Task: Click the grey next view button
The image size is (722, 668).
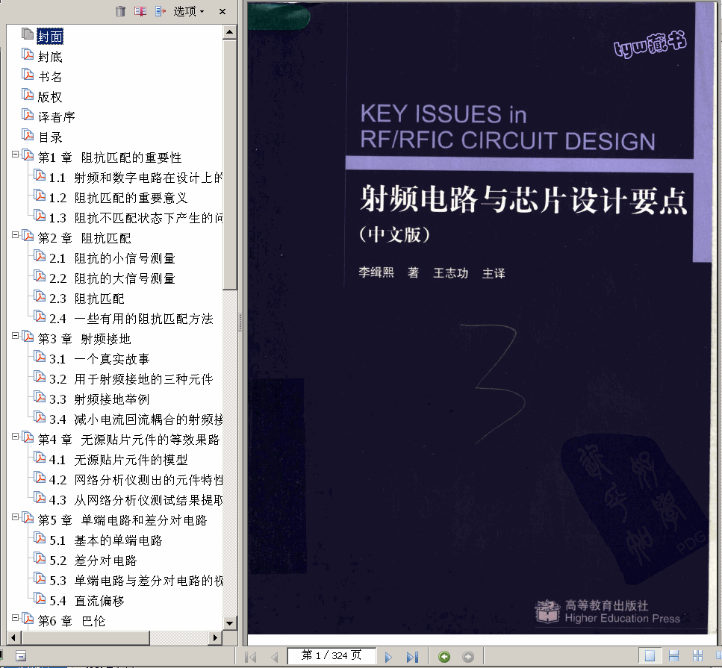Action: click(x=468, y=657)
